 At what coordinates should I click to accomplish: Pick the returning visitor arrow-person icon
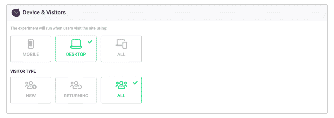click(x=76, y=85)
